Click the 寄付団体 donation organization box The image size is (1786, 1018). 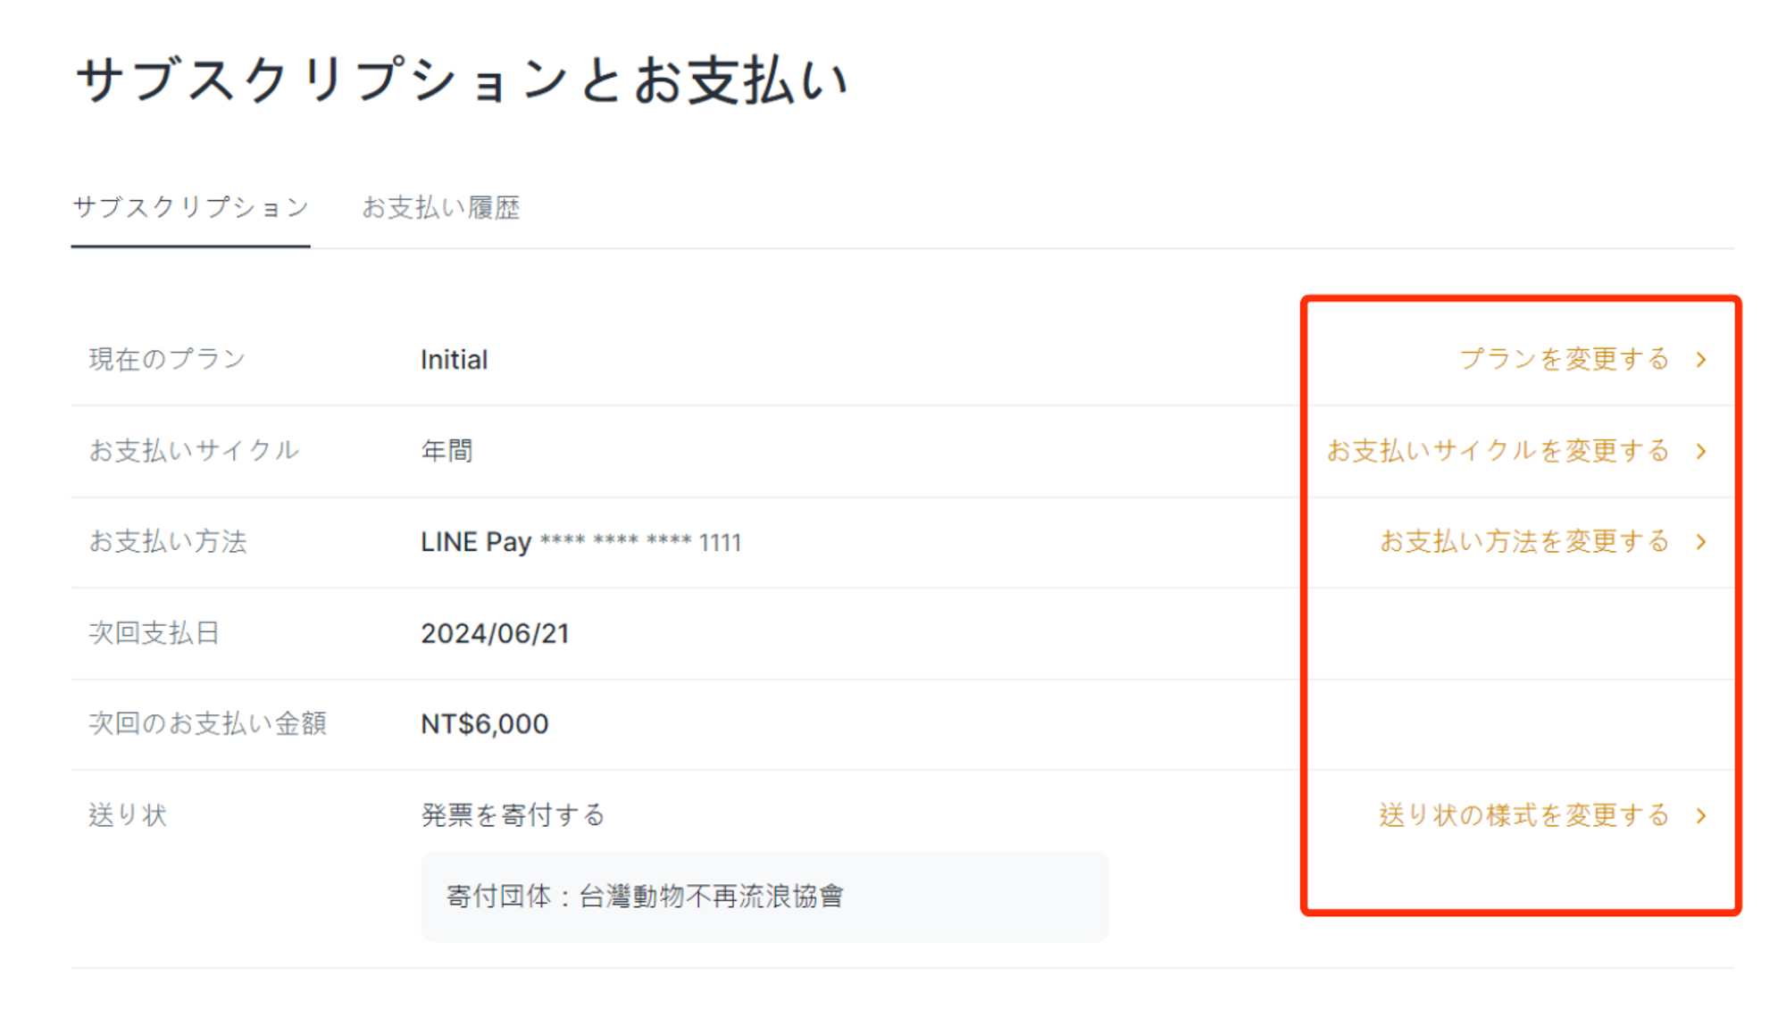tap(764, 897)
